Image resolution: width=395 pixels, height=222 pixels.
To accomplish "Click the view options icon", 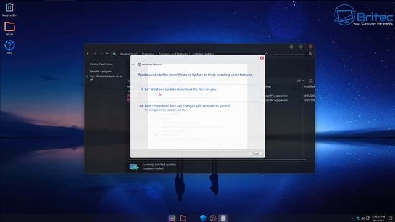I will 299,81.
